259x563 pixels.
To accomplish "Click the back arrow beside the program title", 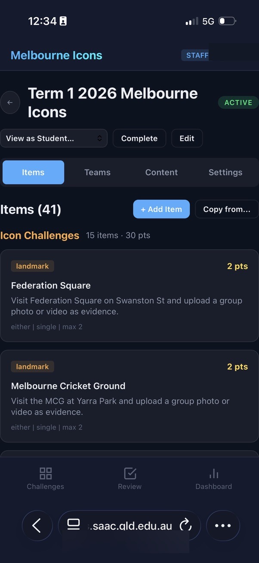I will [10, 102].
